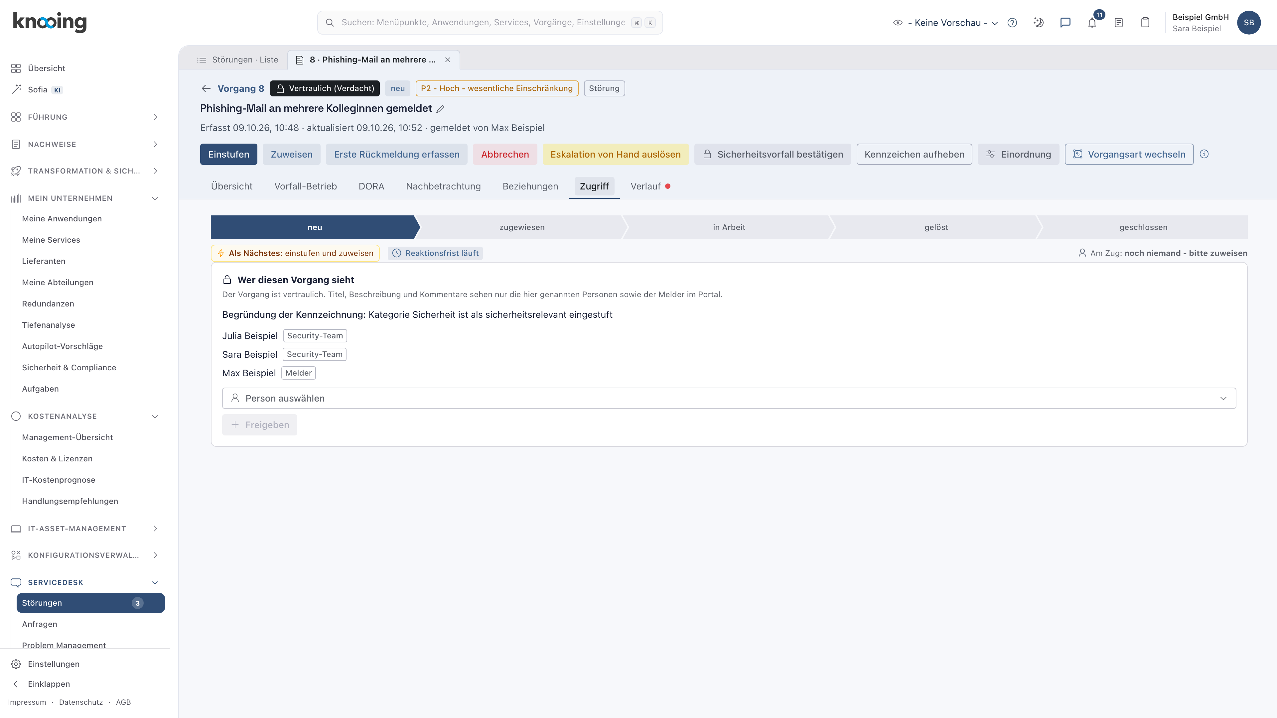The width and height of the screenshot is (1277, 718).
Task: Click the info icon after Vorgangsart wechseln
Action: coord(1204,154)
